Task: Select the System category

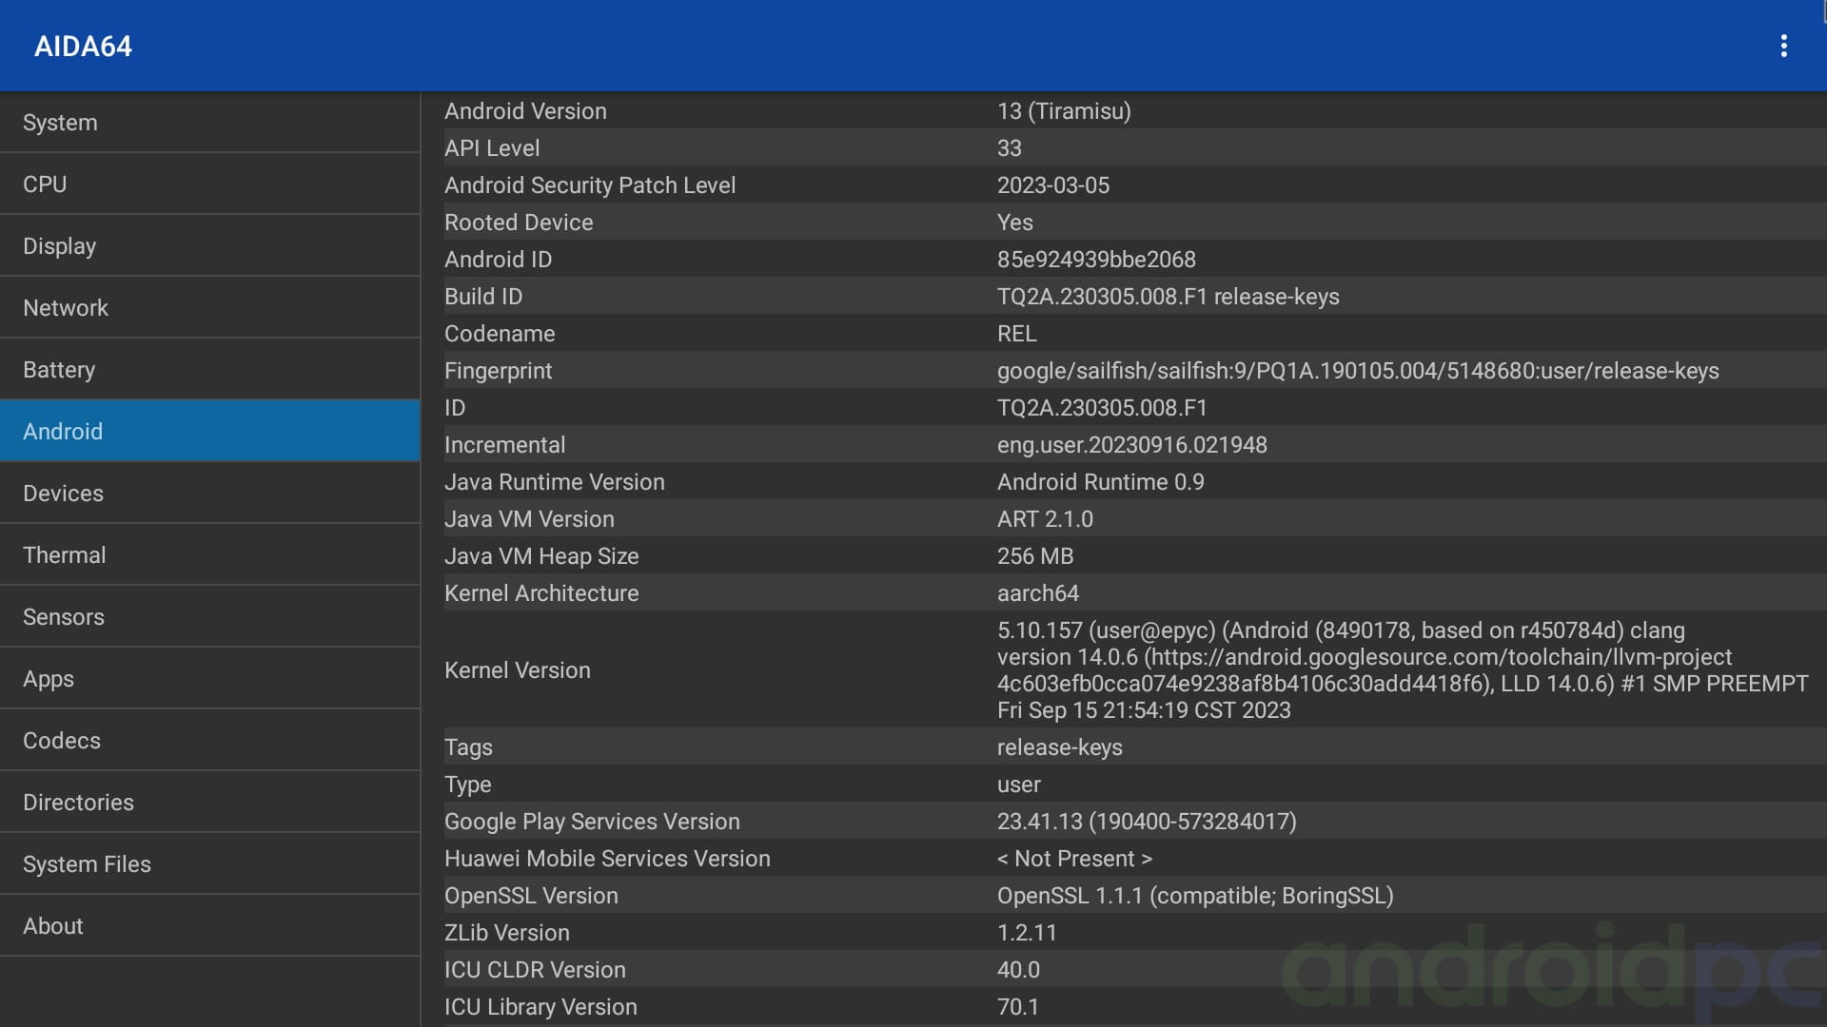Action: pos(209,123)
